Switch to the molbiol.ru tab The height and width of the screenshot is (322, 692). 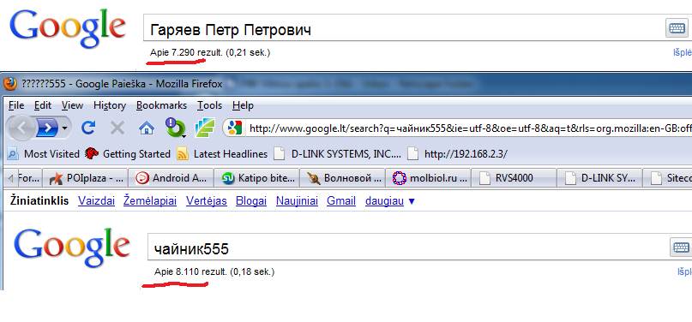428,178
